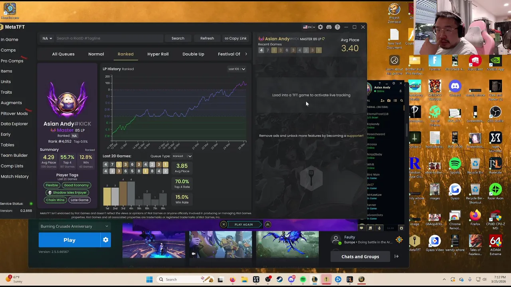Show hidden icons chevron in system tray
511x287 pixels.
coord(444,279)
